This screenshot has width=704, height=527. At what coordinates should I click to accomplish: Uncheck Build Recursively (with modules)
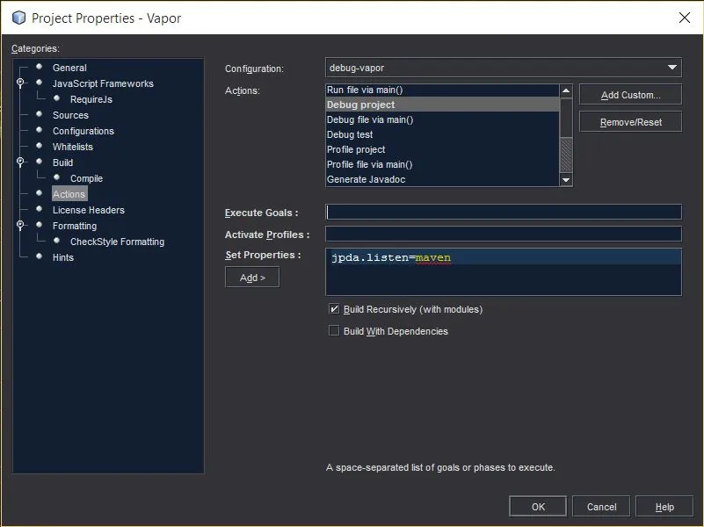click(334, 309)
